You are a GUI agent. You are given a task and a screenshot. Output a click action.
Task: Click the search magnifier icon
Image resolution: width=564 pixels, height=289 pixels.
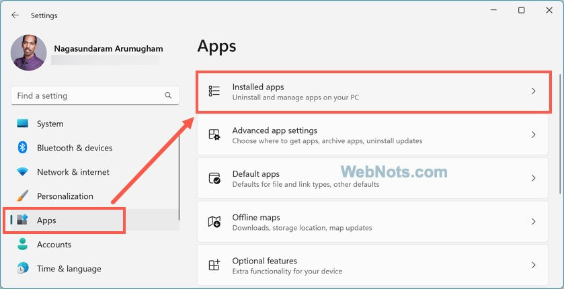(168, 96)
